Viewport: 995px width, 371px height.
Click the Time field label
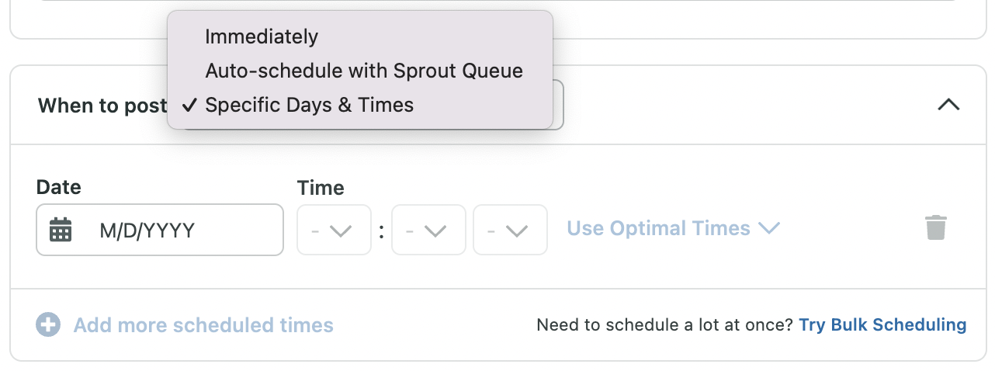pos(321,187)
